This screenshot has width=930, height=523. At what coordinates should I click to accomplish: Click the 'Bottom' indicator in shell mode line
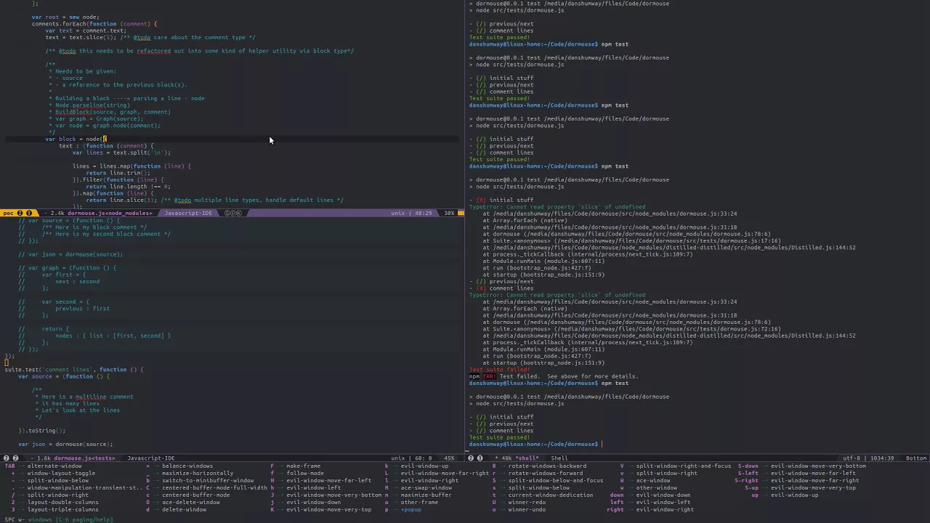916,458
